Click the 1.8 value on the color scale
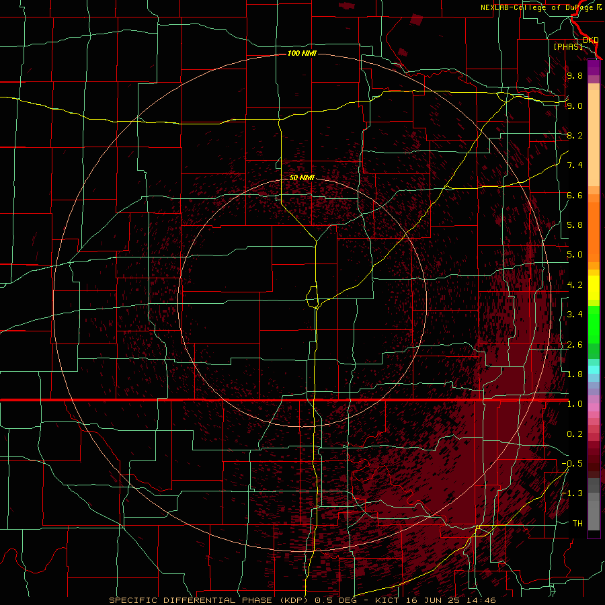Image resolution: width=605 pixels, height=605 pixels. [x=575, y=374]
